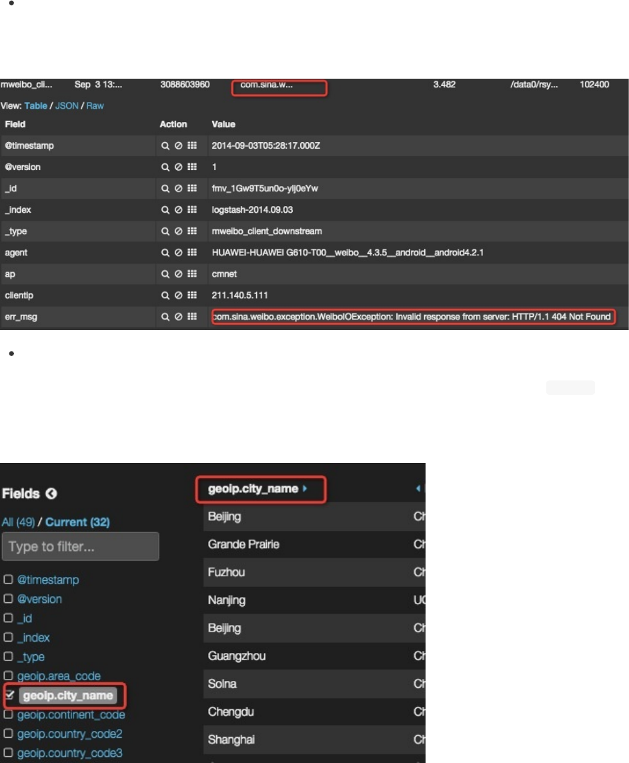
Task: Select the Guangzhou city cell
Action: pos(236,656)
